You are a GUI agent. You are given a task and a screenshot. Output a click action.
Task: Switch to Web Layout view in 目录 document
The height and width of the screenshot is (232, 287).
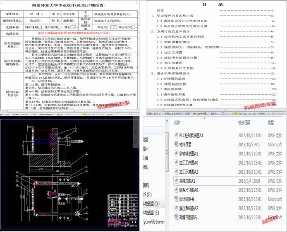tap(244, 114)
